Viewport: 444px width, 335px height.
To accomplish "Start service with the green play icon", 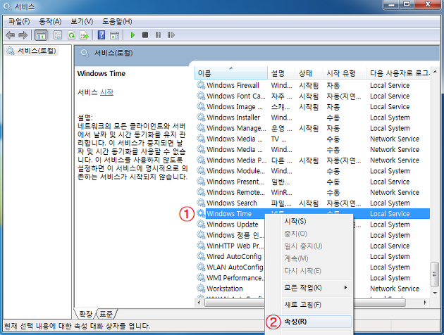I will tap(132, 35).
